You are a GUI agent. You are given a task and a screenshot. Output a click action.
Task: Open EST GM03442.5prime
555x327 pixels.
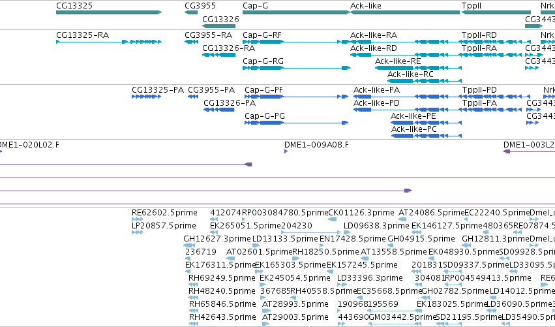click(x=402, y=317)
